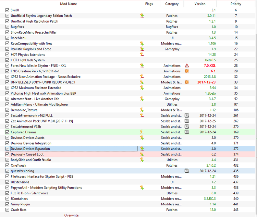Click the calendar date icon on questVersioning row
The image size is (257, 217).
click(187, 171)
